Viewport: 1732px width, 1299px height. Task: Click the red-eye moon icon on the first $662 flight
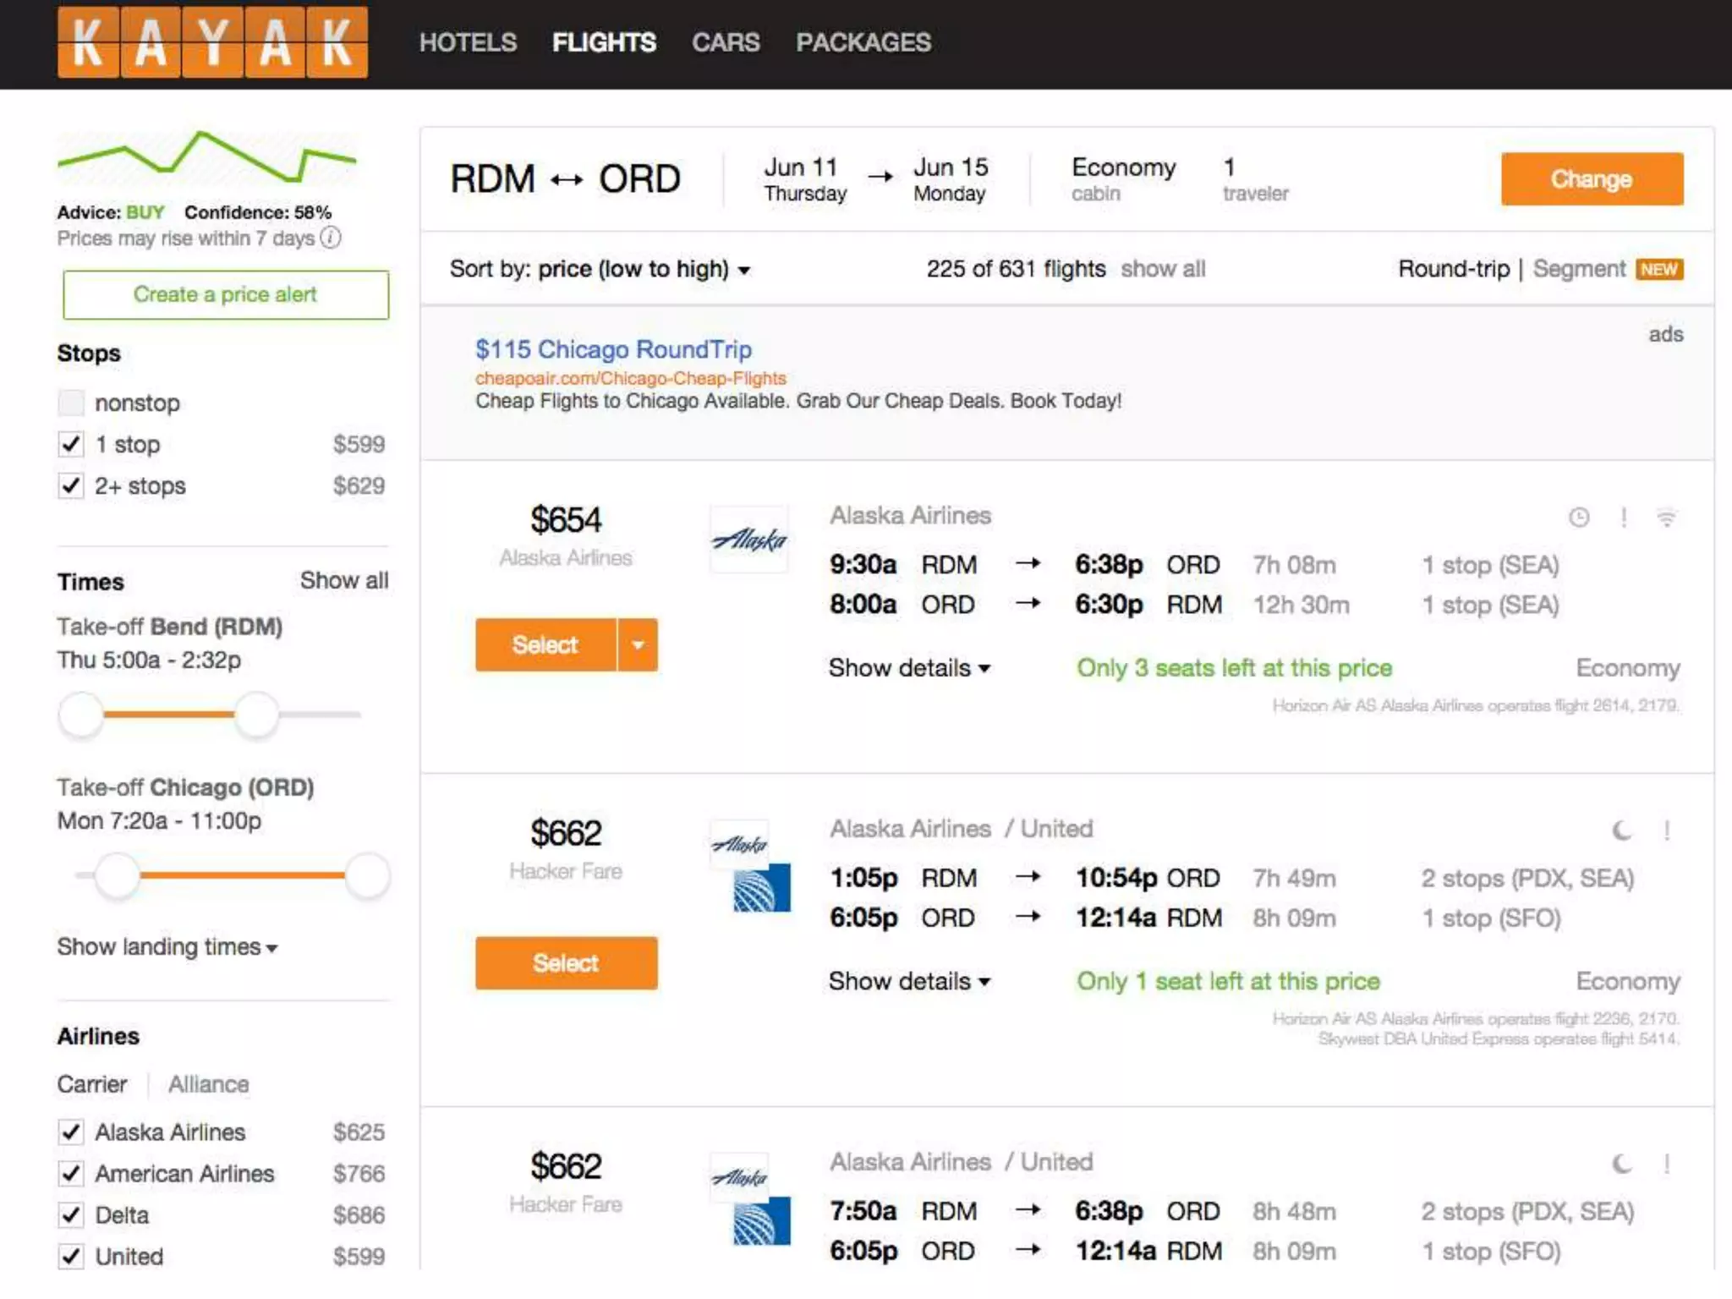1621,831
